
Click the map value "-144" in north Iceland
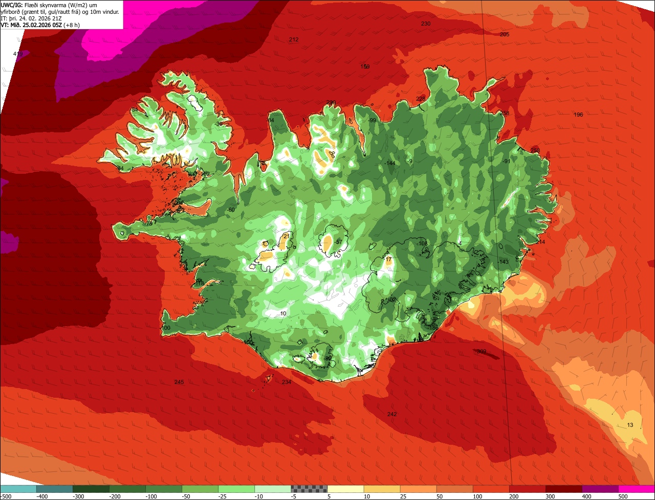[390, 163]
